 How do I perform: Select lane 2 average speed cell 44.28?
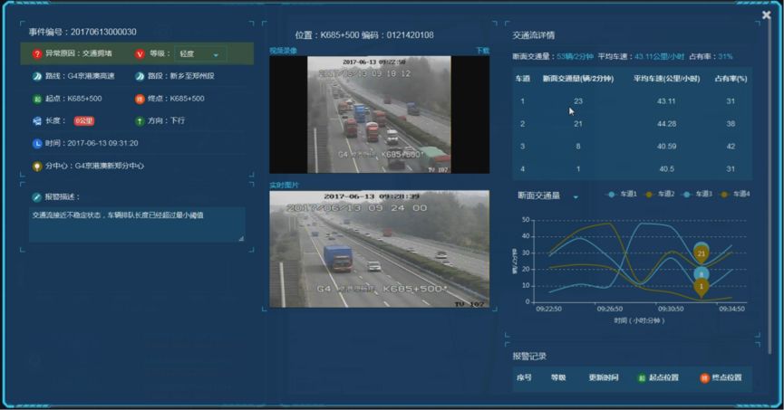coord(666,124)
